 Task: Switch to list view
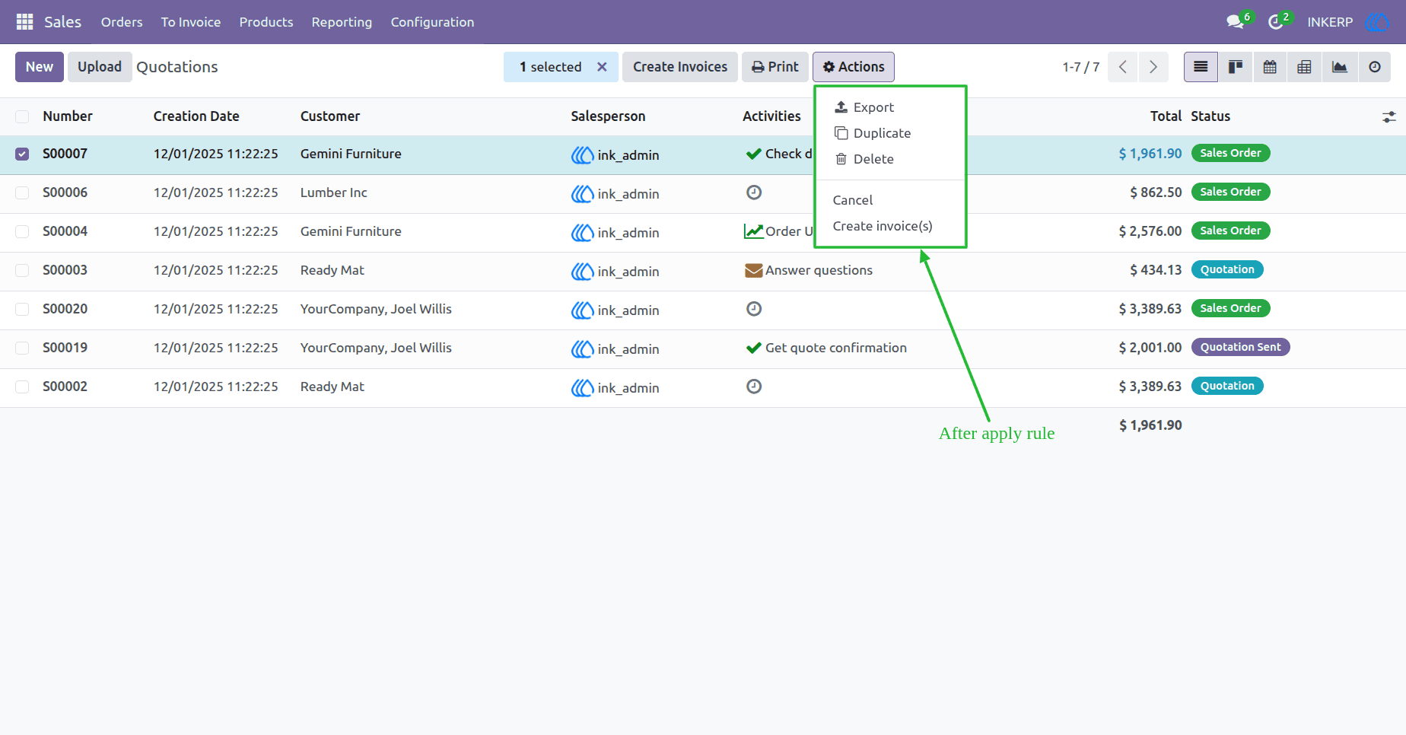(1201, 67)
